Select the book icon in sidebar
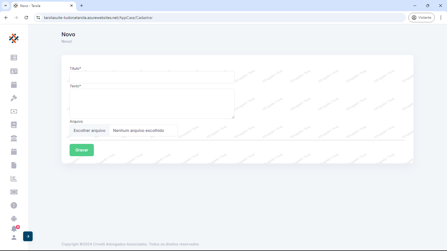This screenshot has width=447, height=251. coord(14,125)
